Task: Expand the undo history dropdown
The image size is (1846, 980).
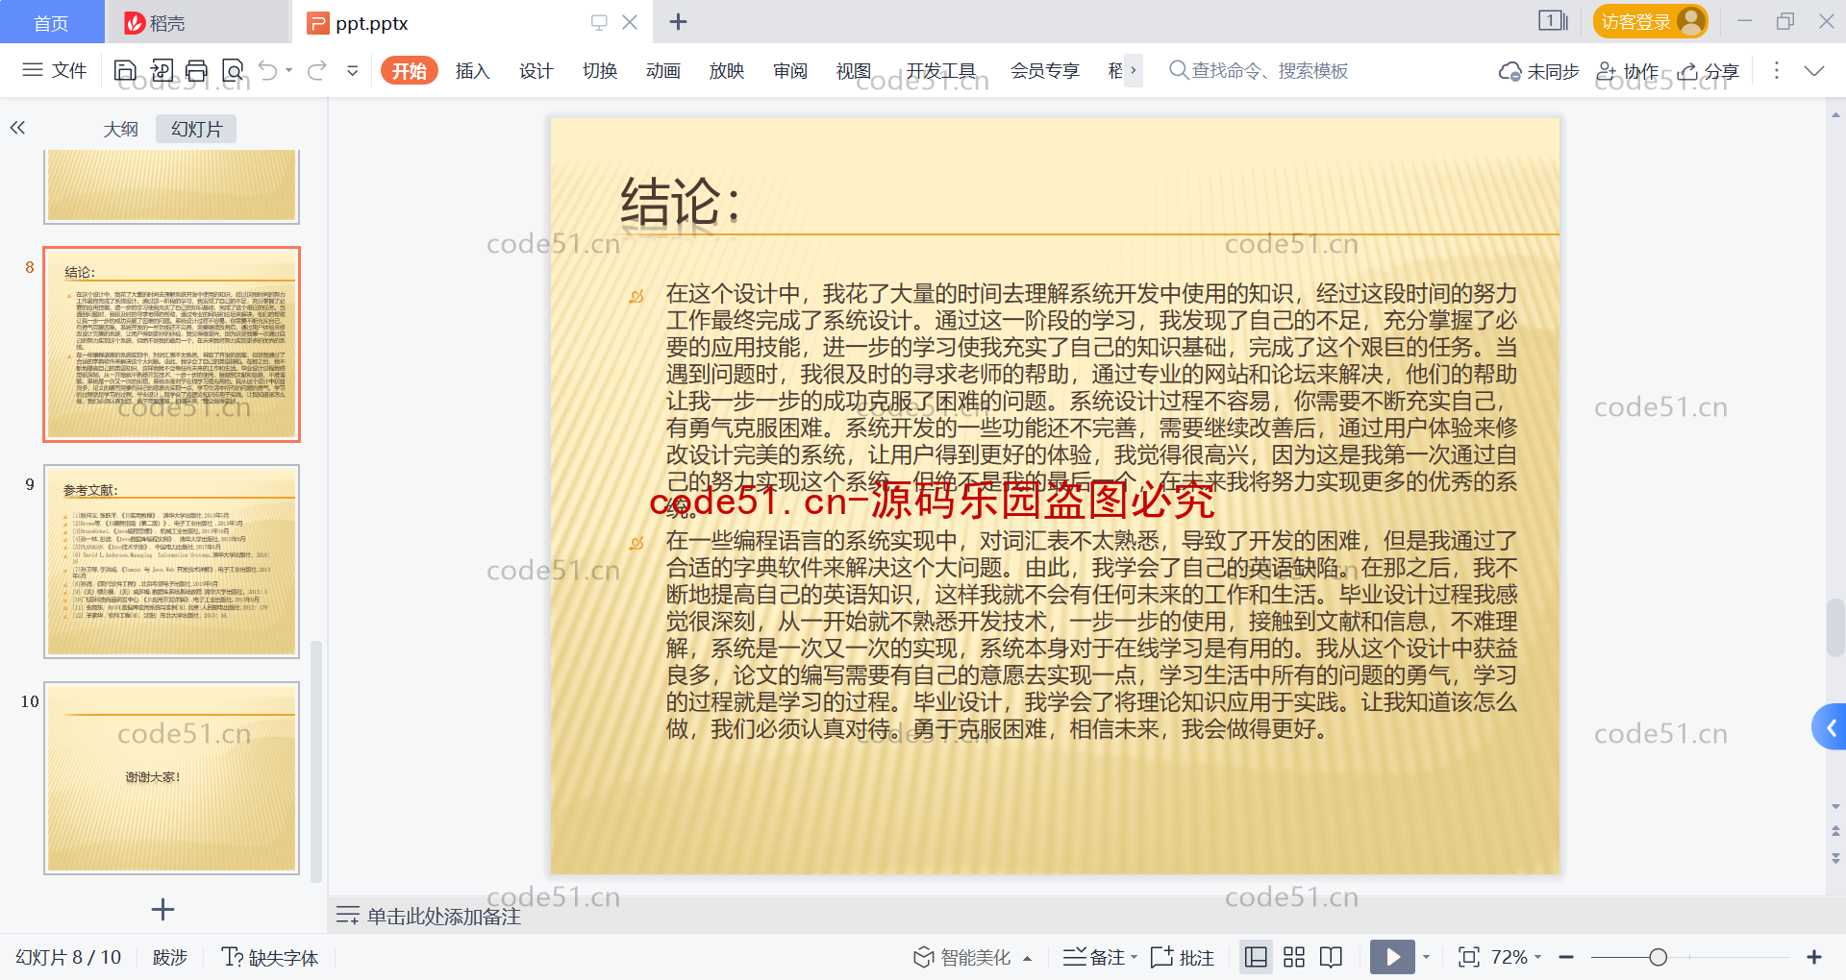Action: 288,70
